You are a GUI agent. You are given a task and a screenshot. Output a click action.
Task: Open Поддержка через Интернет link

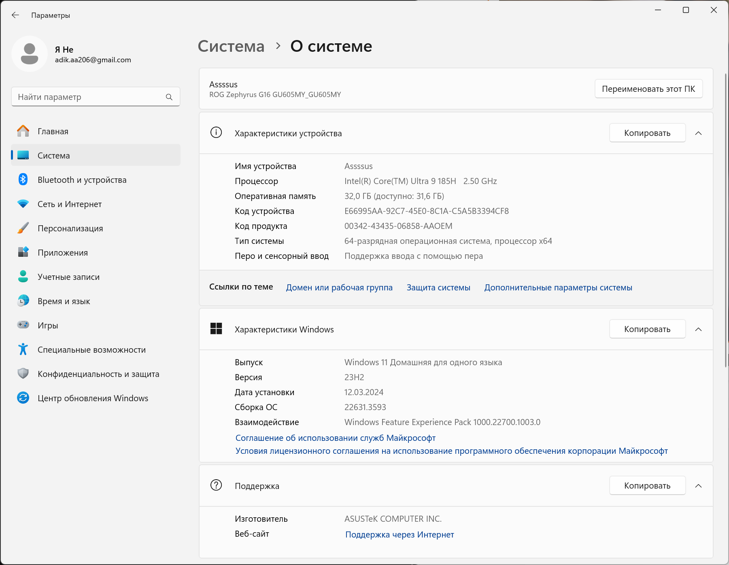tap(400, 535)
